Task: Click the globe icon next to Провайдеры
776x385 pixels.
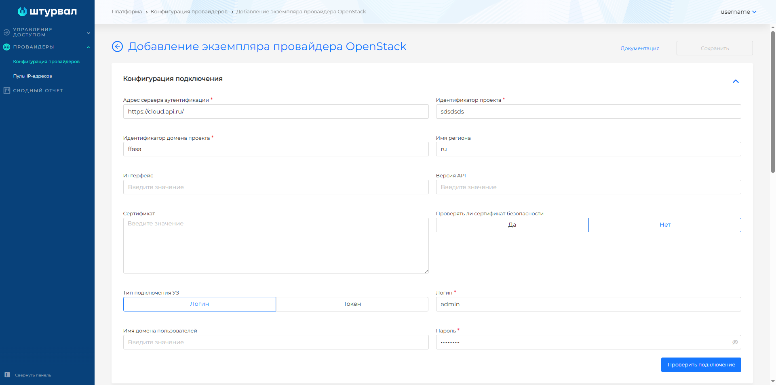Action: (x=6, y=47)
